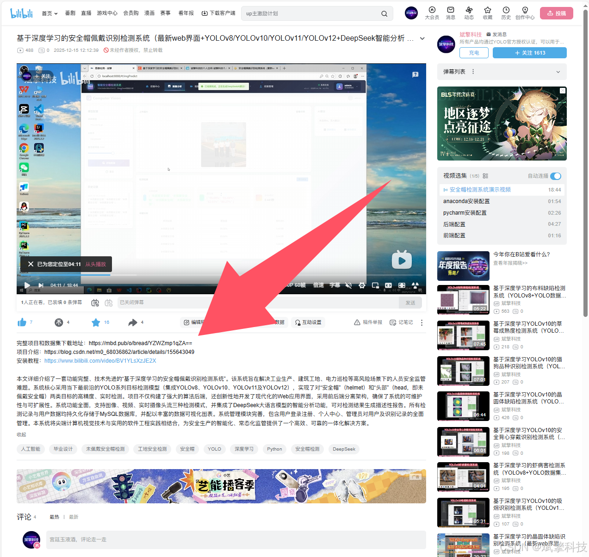Open the 首页 dropdown menu

(x=50, y=13)
